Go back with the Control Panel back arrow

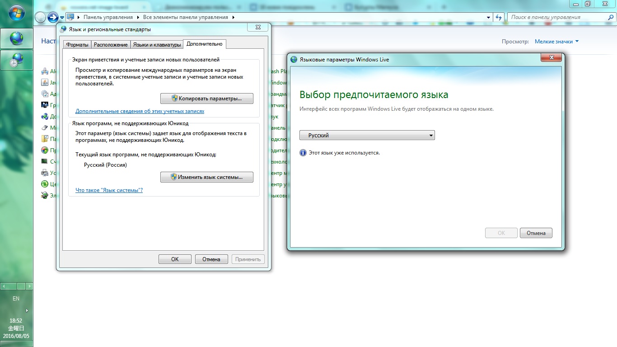pyautogui.click(x=41, y=17)
